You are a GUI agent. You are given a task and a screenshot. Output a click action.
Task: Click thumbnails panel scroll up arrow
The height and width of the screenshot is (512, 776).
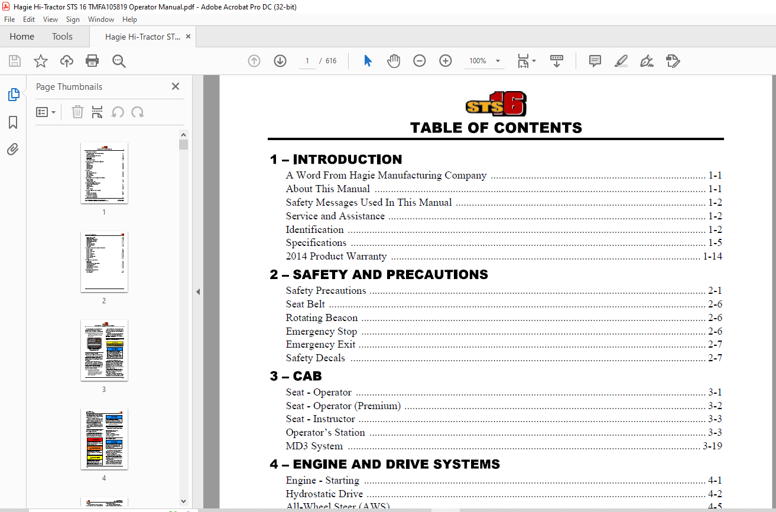coord(183,134)
